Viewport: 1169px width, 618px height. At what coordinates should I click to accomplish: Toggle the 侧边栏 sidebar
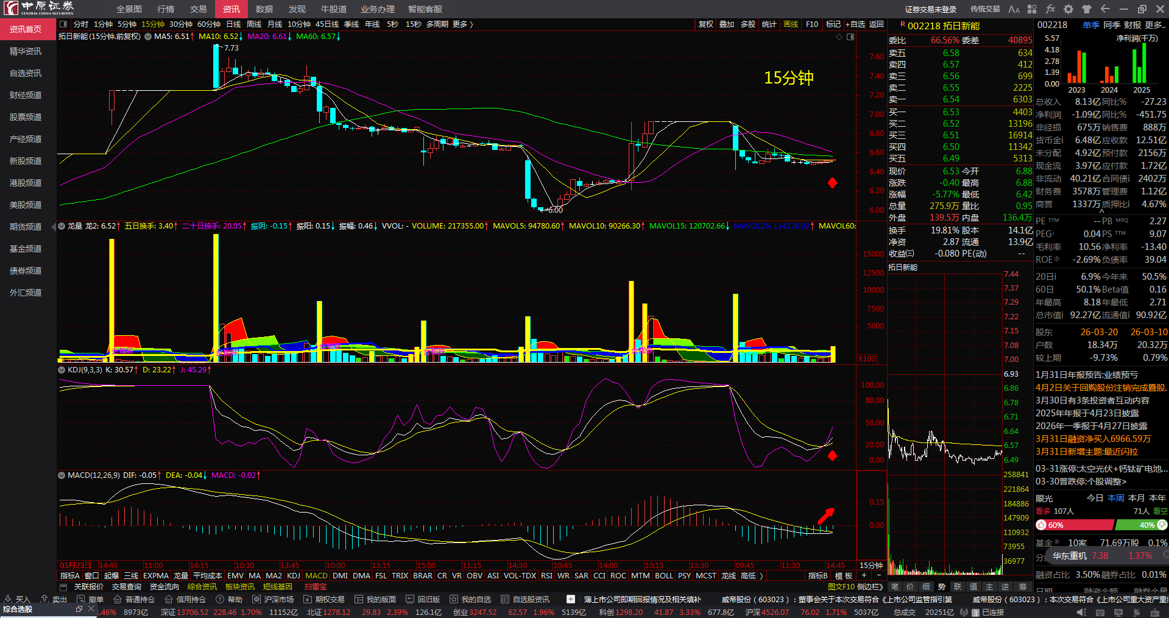tap(869, 587)
